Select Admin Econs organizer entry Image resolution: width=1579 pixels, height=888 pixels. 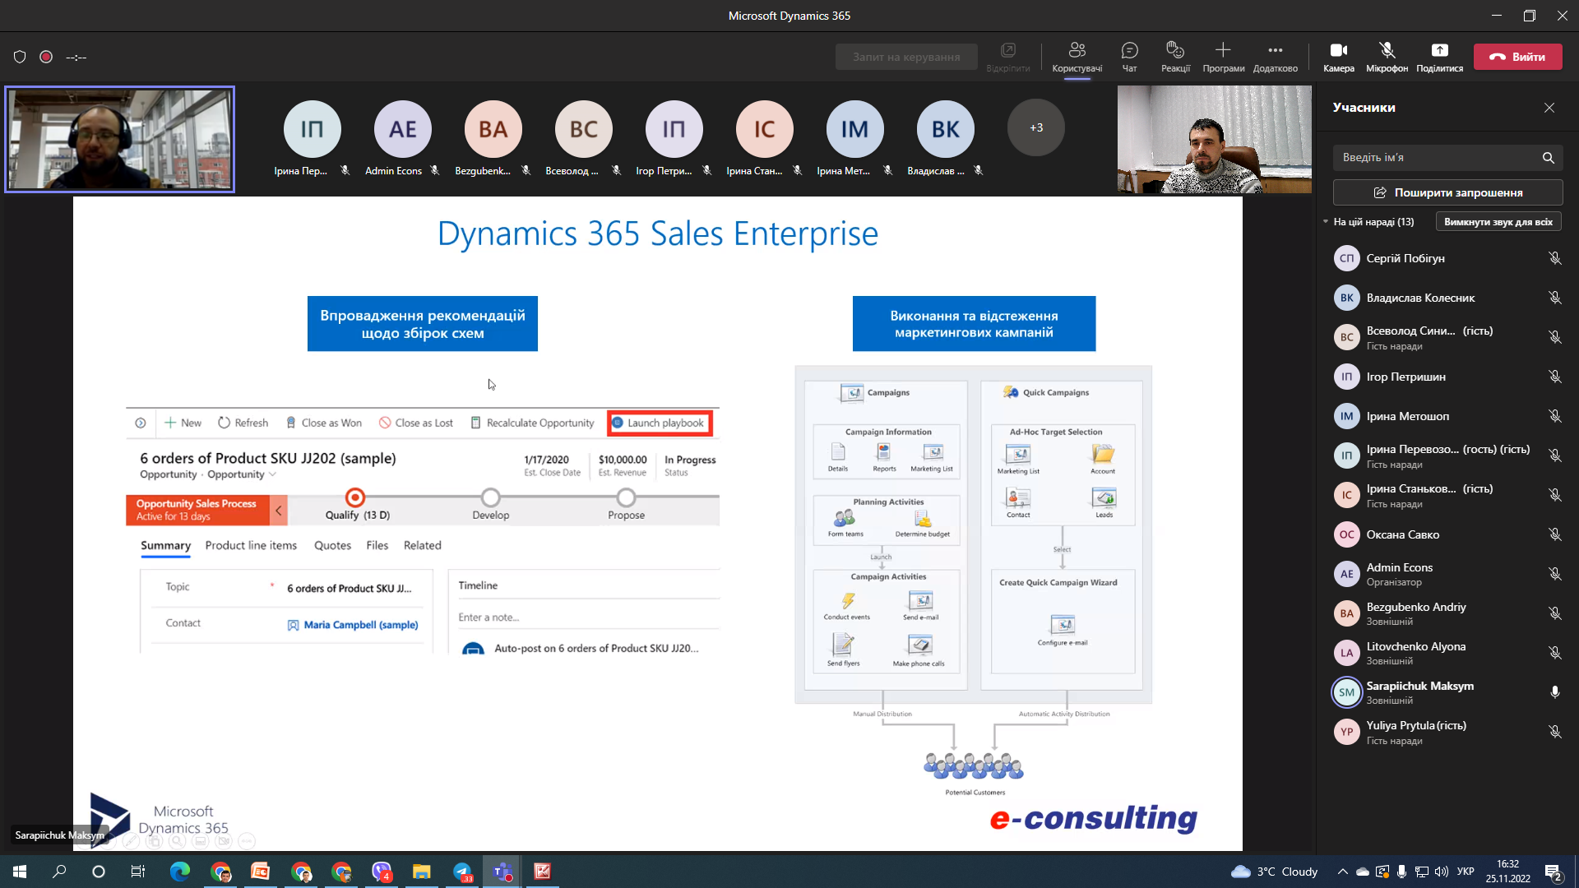tap(1399, 574)
